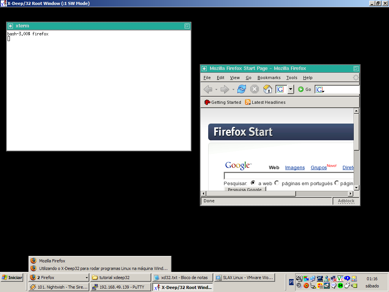Image resolution: width=389 pixels, height=292 pixels.
Task: Switch to SLAX Linux VMware taskbar button
Action: click(245, 278)
